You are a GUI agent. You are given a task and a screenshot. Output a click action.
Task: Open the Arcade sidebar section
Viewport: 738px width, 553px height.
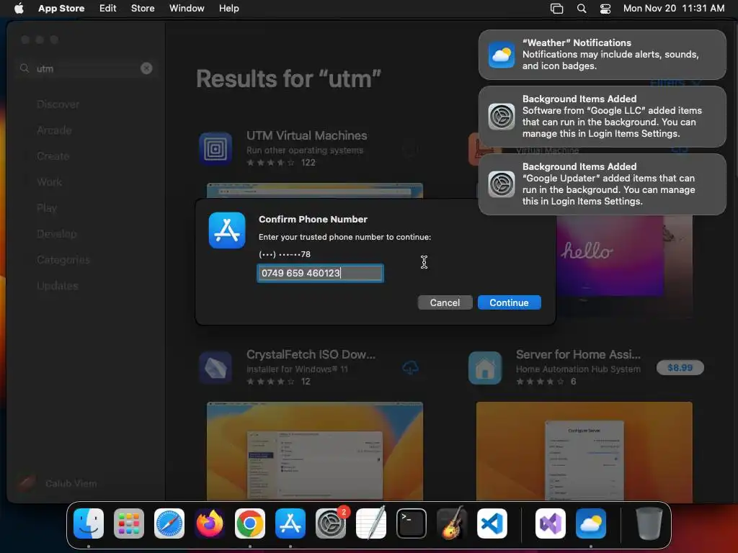[54, 130]
